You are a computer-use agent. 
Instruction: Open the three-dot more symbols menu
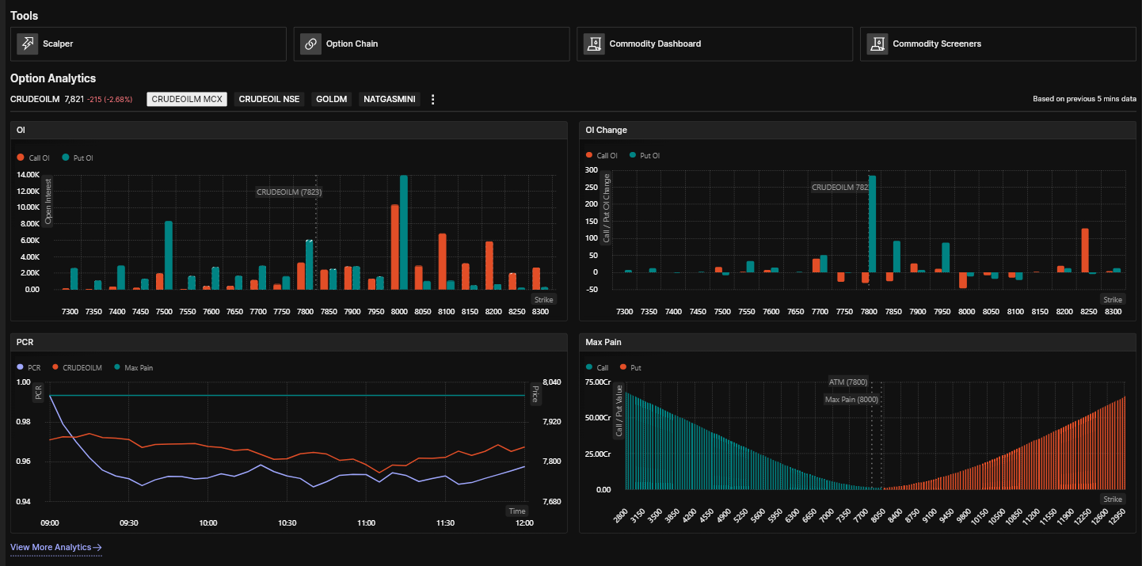432,100
